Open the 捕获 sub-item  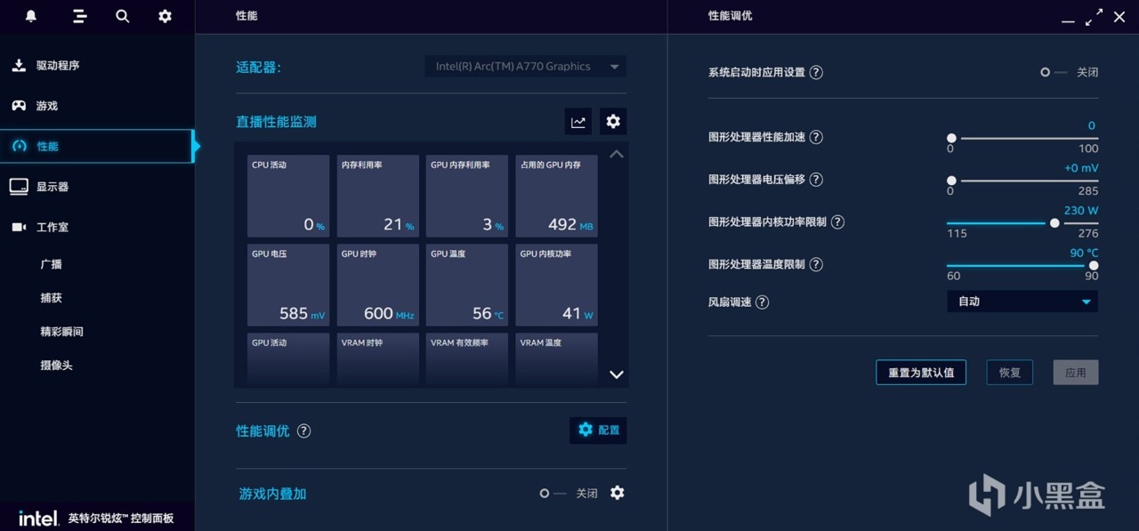point(51,298)
